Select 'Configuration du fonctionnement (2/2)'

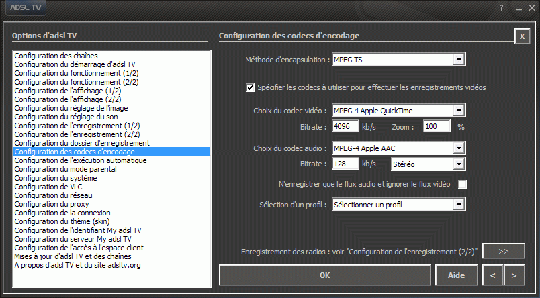click(x=112, y=82)
